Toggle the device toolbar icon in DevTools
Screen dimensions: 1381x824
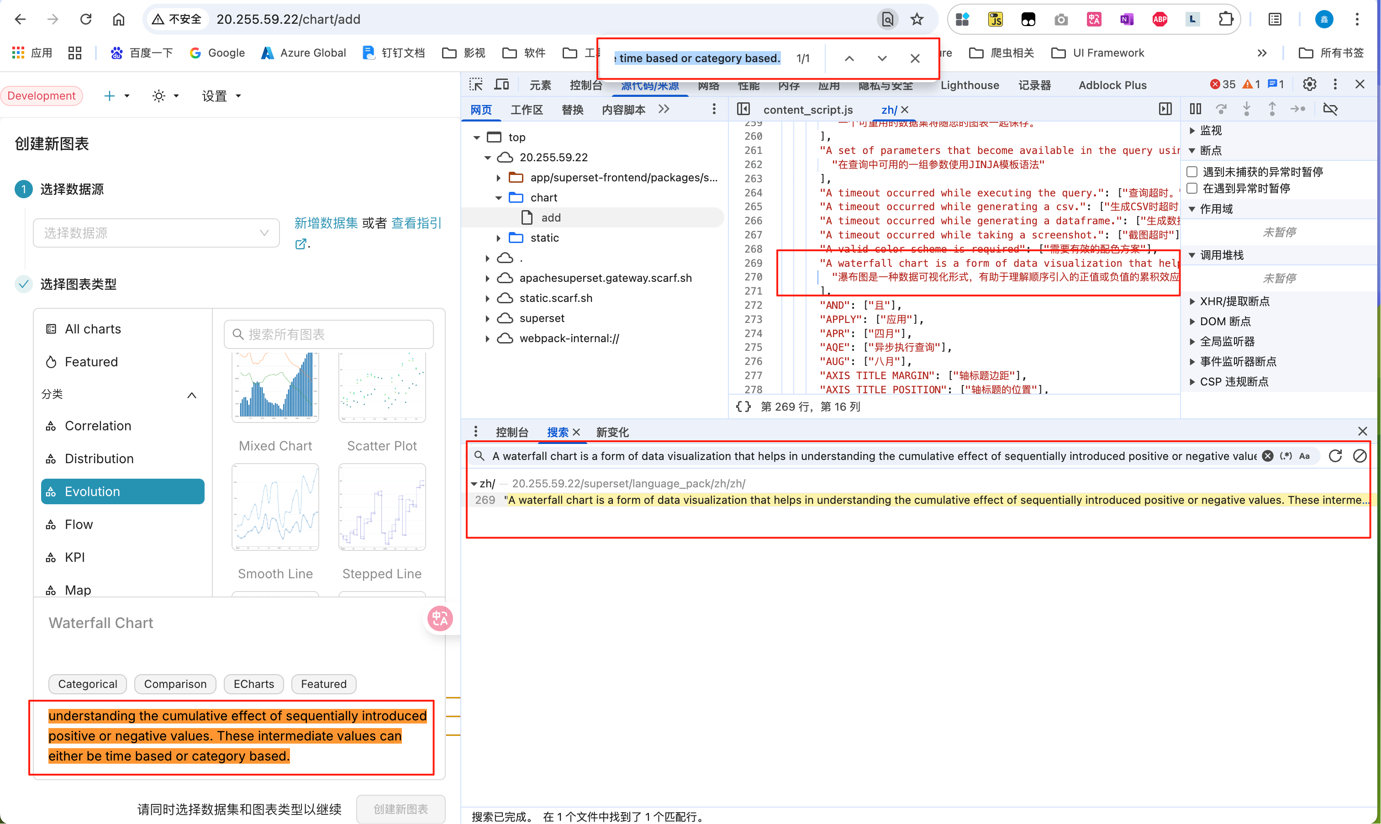(502, 85)
